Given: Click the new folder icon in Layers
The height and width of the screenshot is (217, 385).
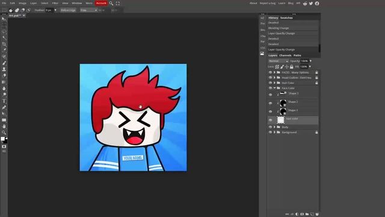Looking at the screenshot, I should [x=307, y=215].
